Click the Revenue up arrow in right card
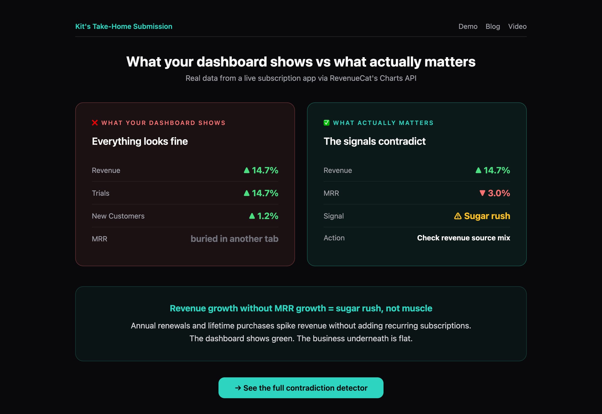Viewport: 602px width, 414px height. [x=478, y=170]
